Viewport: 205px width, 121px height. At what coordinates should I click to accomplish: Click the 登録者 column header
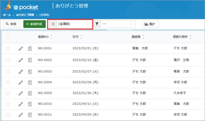[136, 37]
